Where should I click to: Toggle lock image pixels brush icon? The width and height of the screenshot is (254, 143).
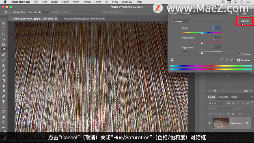219,114
